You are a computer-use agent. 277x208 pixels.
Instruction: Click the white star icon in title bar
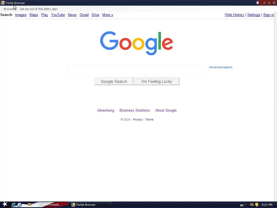pos(258,3)
